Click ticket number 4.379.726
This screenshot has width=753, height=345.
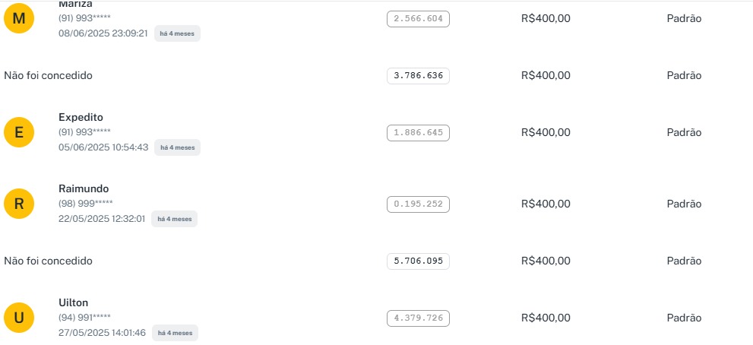click(x=418, y=318)
